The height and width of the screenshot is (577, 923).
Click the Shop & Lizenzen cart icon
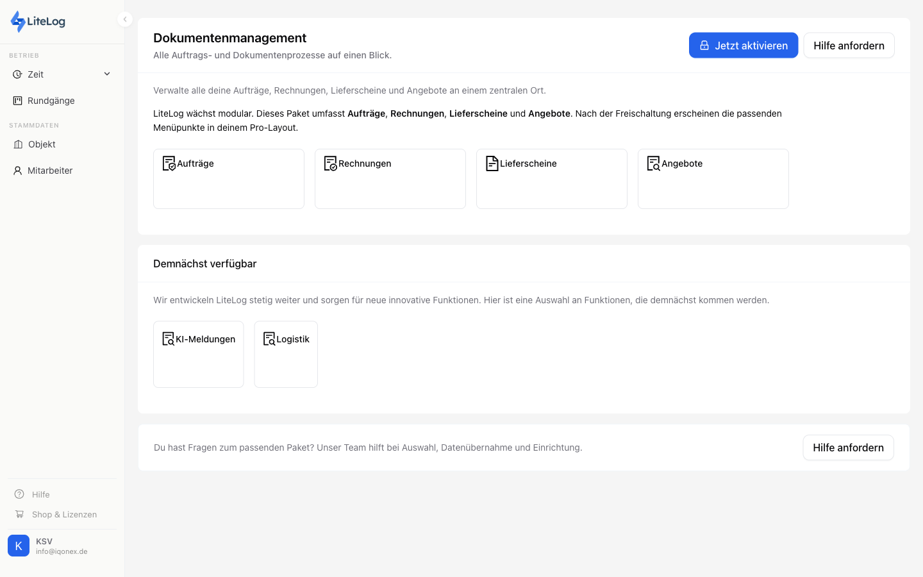click(19, 514)
